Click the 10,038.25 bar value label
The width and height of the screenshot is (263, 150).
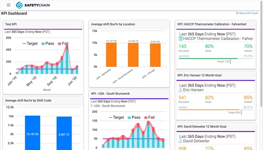(x=133, y=41)
